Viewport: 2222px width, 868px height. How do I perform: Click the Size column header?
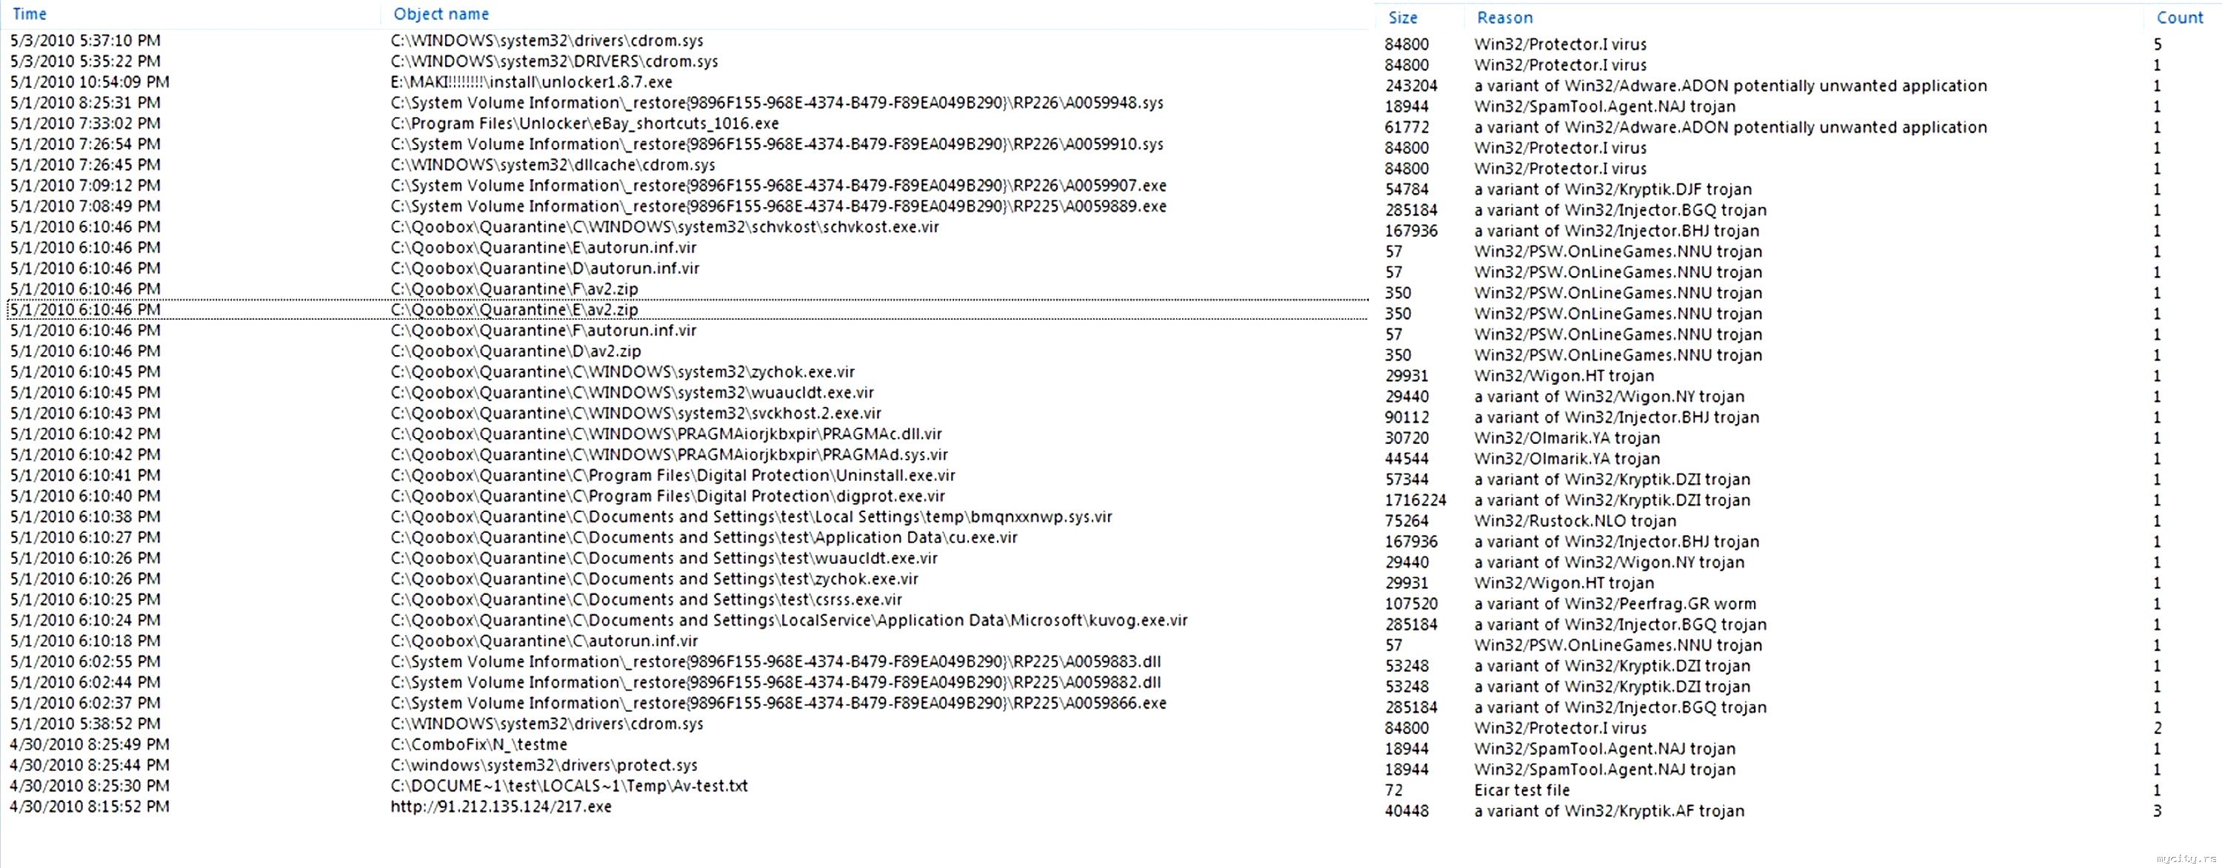point(1403,17)
